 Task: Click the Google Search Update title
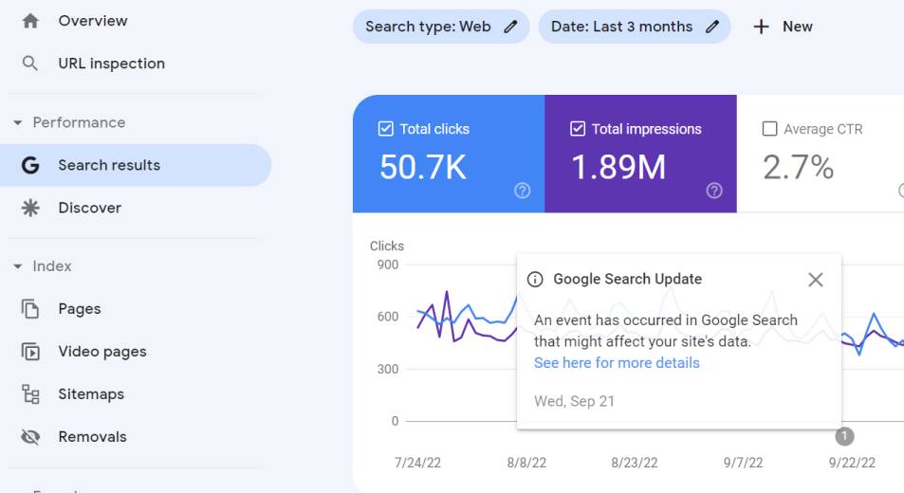(627, 280)
